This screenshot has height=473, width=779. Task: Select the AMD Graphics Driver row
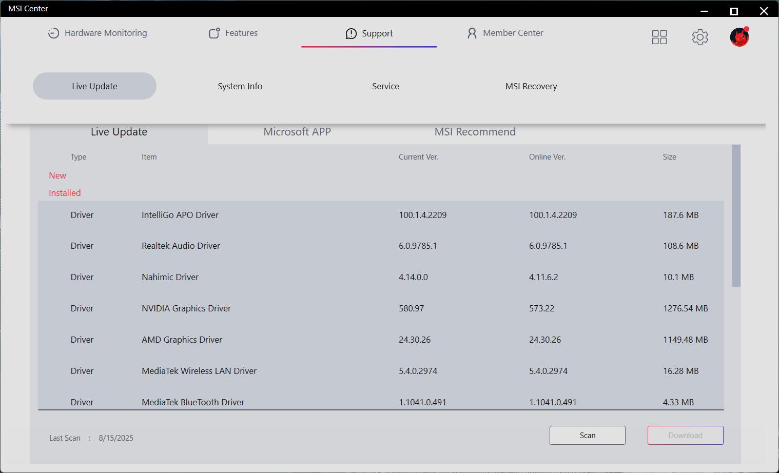381,340
